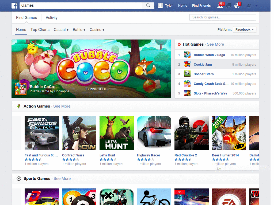Screen dimensions: 274x205
Task: Click the Action Games section icon
Action: pyautogui.click(x=18, y=106)
